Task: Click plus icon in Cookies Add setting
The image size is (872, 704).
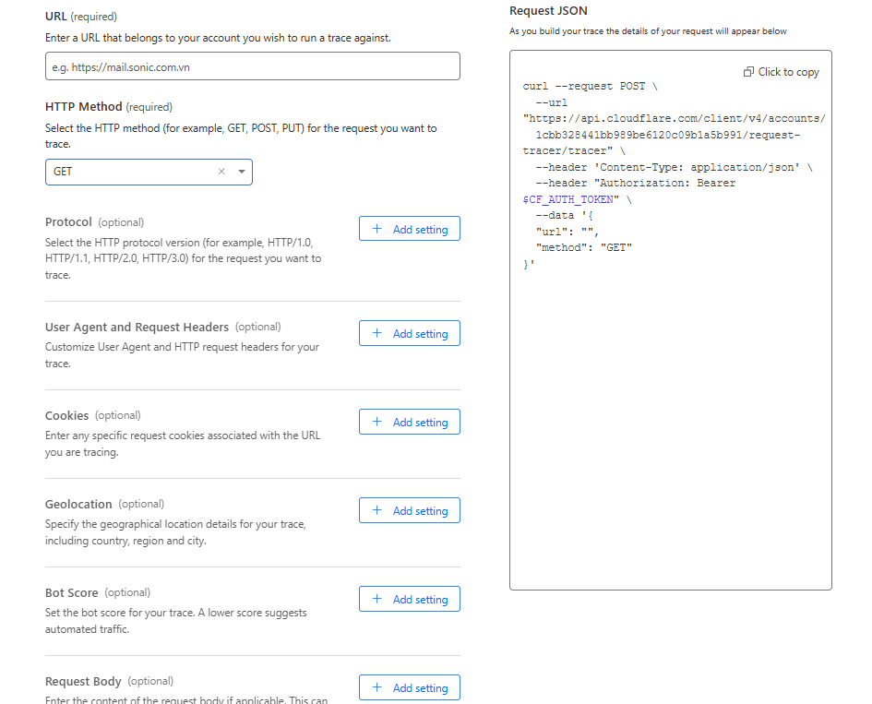Action: [376, 423]
